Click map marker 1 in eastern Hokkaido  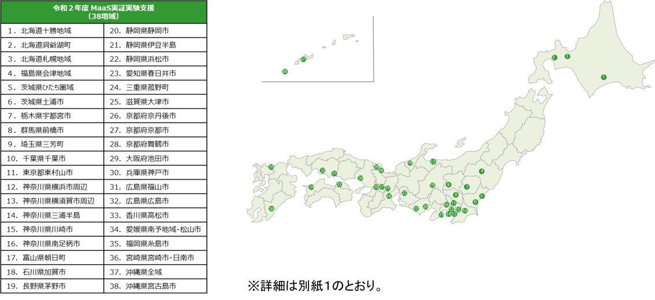pyautogui.click(x=603, y=77)
